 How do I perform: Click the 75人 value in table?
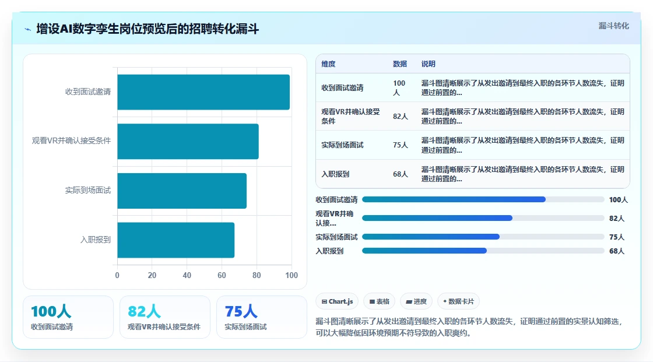click(400, 145)
